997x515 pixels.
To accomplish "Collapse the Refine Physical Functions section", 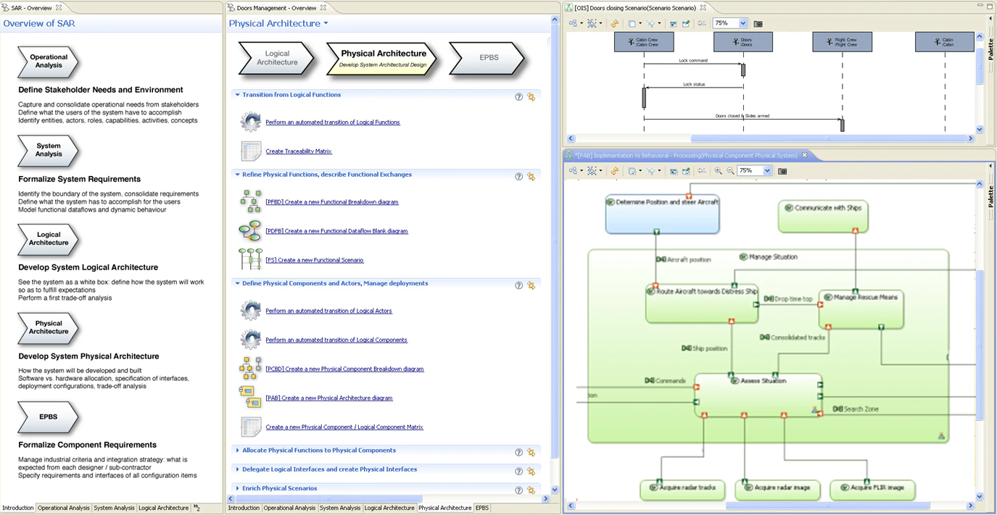I will (x=237, y=174).
